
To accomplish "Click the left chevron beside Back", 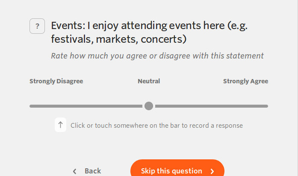I will [x=75, y=171].
